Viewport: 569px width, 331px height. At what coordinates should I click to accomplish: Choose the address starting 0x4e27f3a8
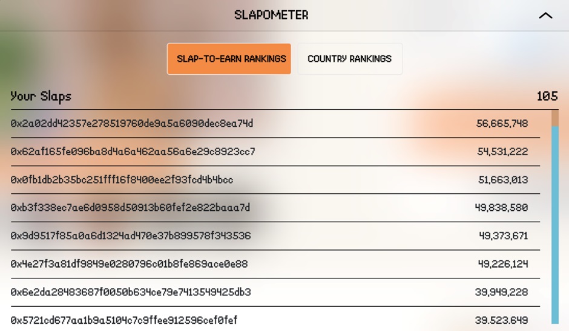(x=129, y=264)
